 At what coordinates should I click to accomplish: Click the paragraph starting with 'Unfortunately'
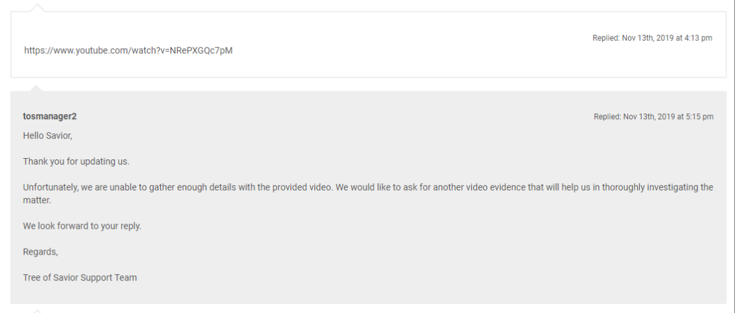tap(259, 187)
